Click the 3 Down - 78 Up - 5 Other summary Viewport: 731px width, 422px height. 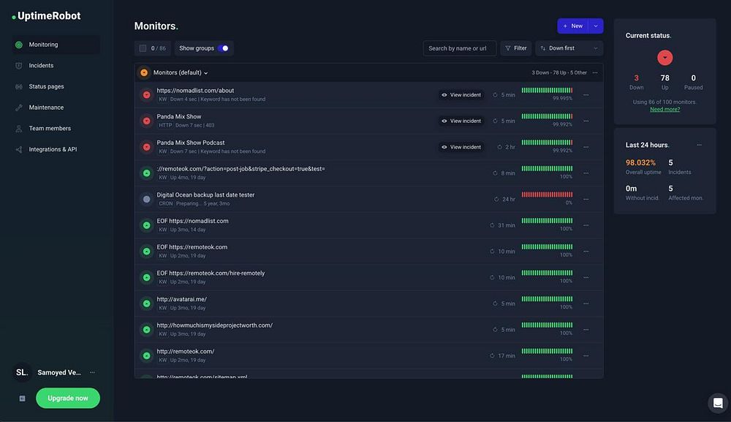click(559, 73)
